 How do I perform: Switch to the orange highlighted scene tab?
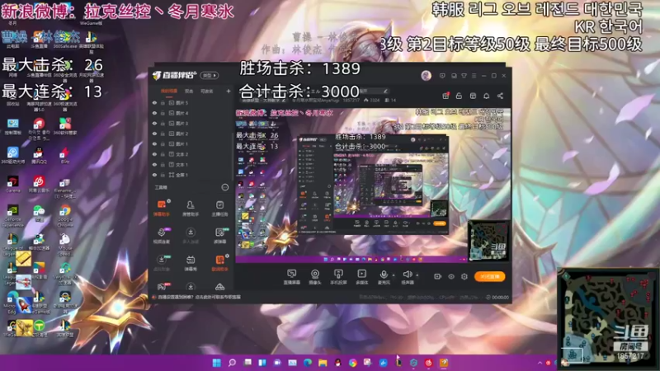pyautogui.click(x=169, y=91)
